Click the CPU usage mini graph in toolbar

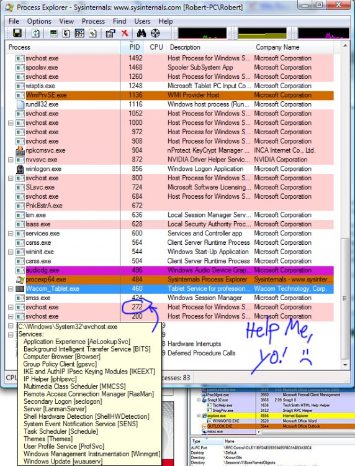click(202, 34)
